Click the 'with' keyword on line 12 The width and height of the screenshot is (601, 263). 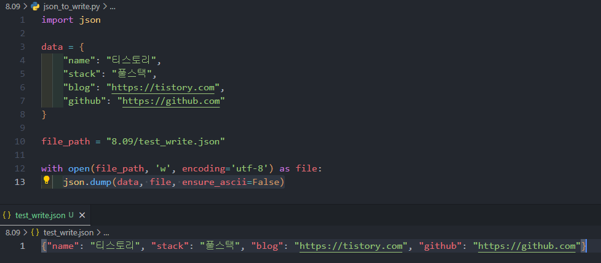pos(52,168)
